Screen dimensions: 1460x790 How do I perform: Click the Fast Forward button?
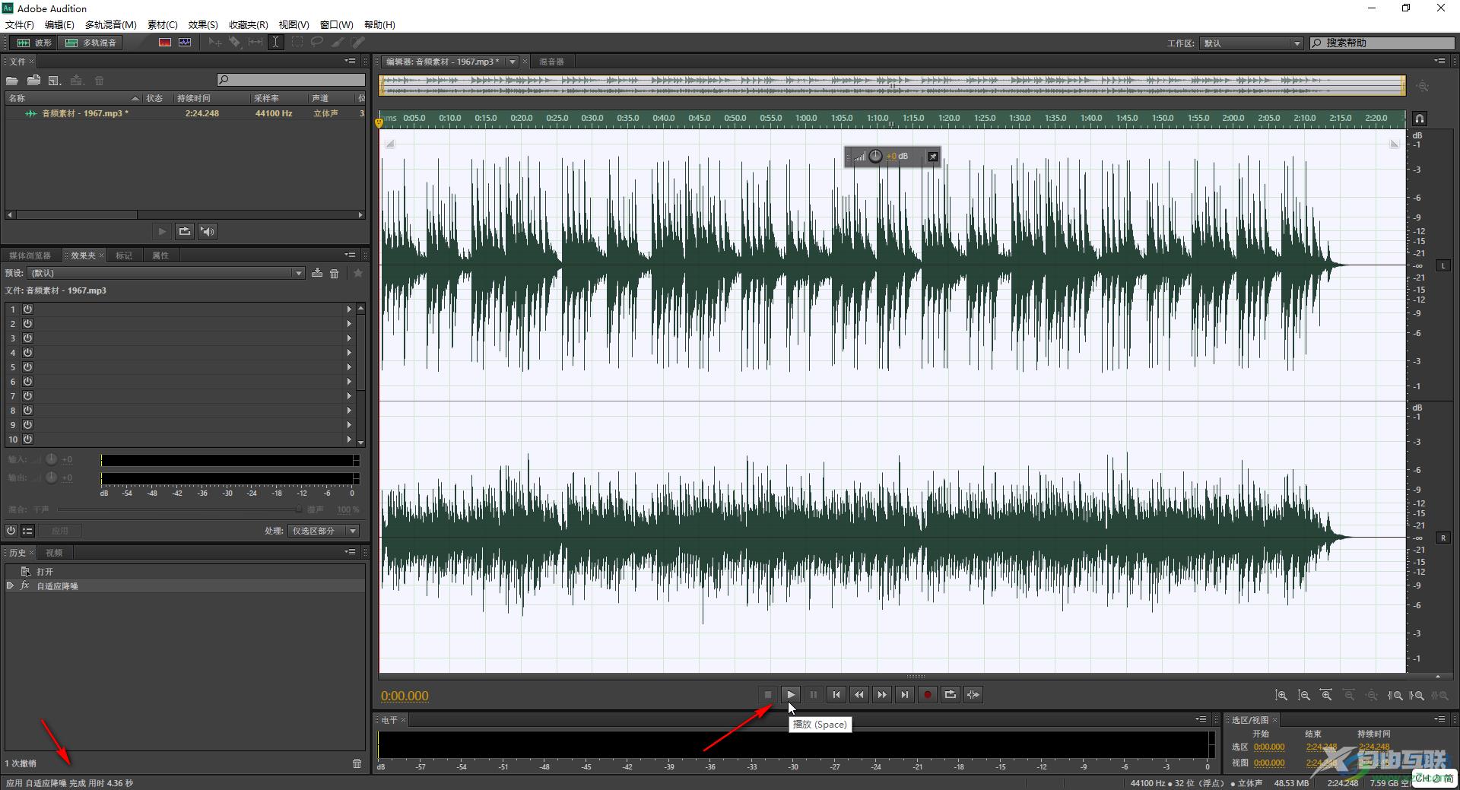pos(882,694)
